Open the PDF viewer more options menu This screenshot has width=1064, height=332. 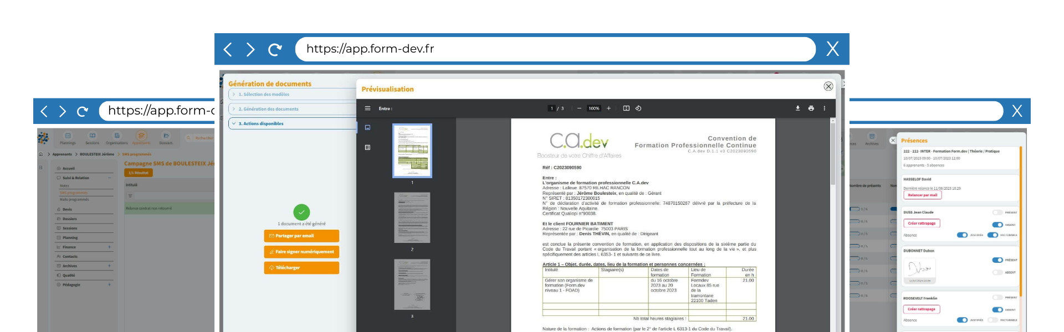pyautogui.click(x=824, y=108)
